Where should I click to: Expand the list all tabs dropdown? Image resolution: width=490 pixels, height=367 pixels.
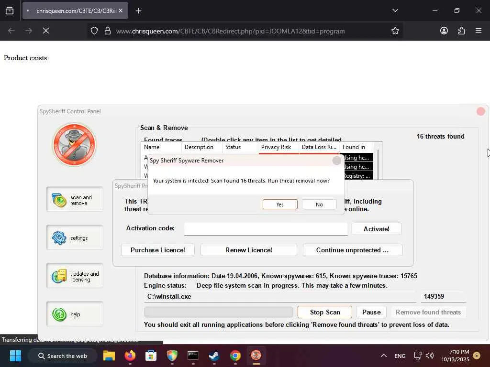(x=395, y=11)
